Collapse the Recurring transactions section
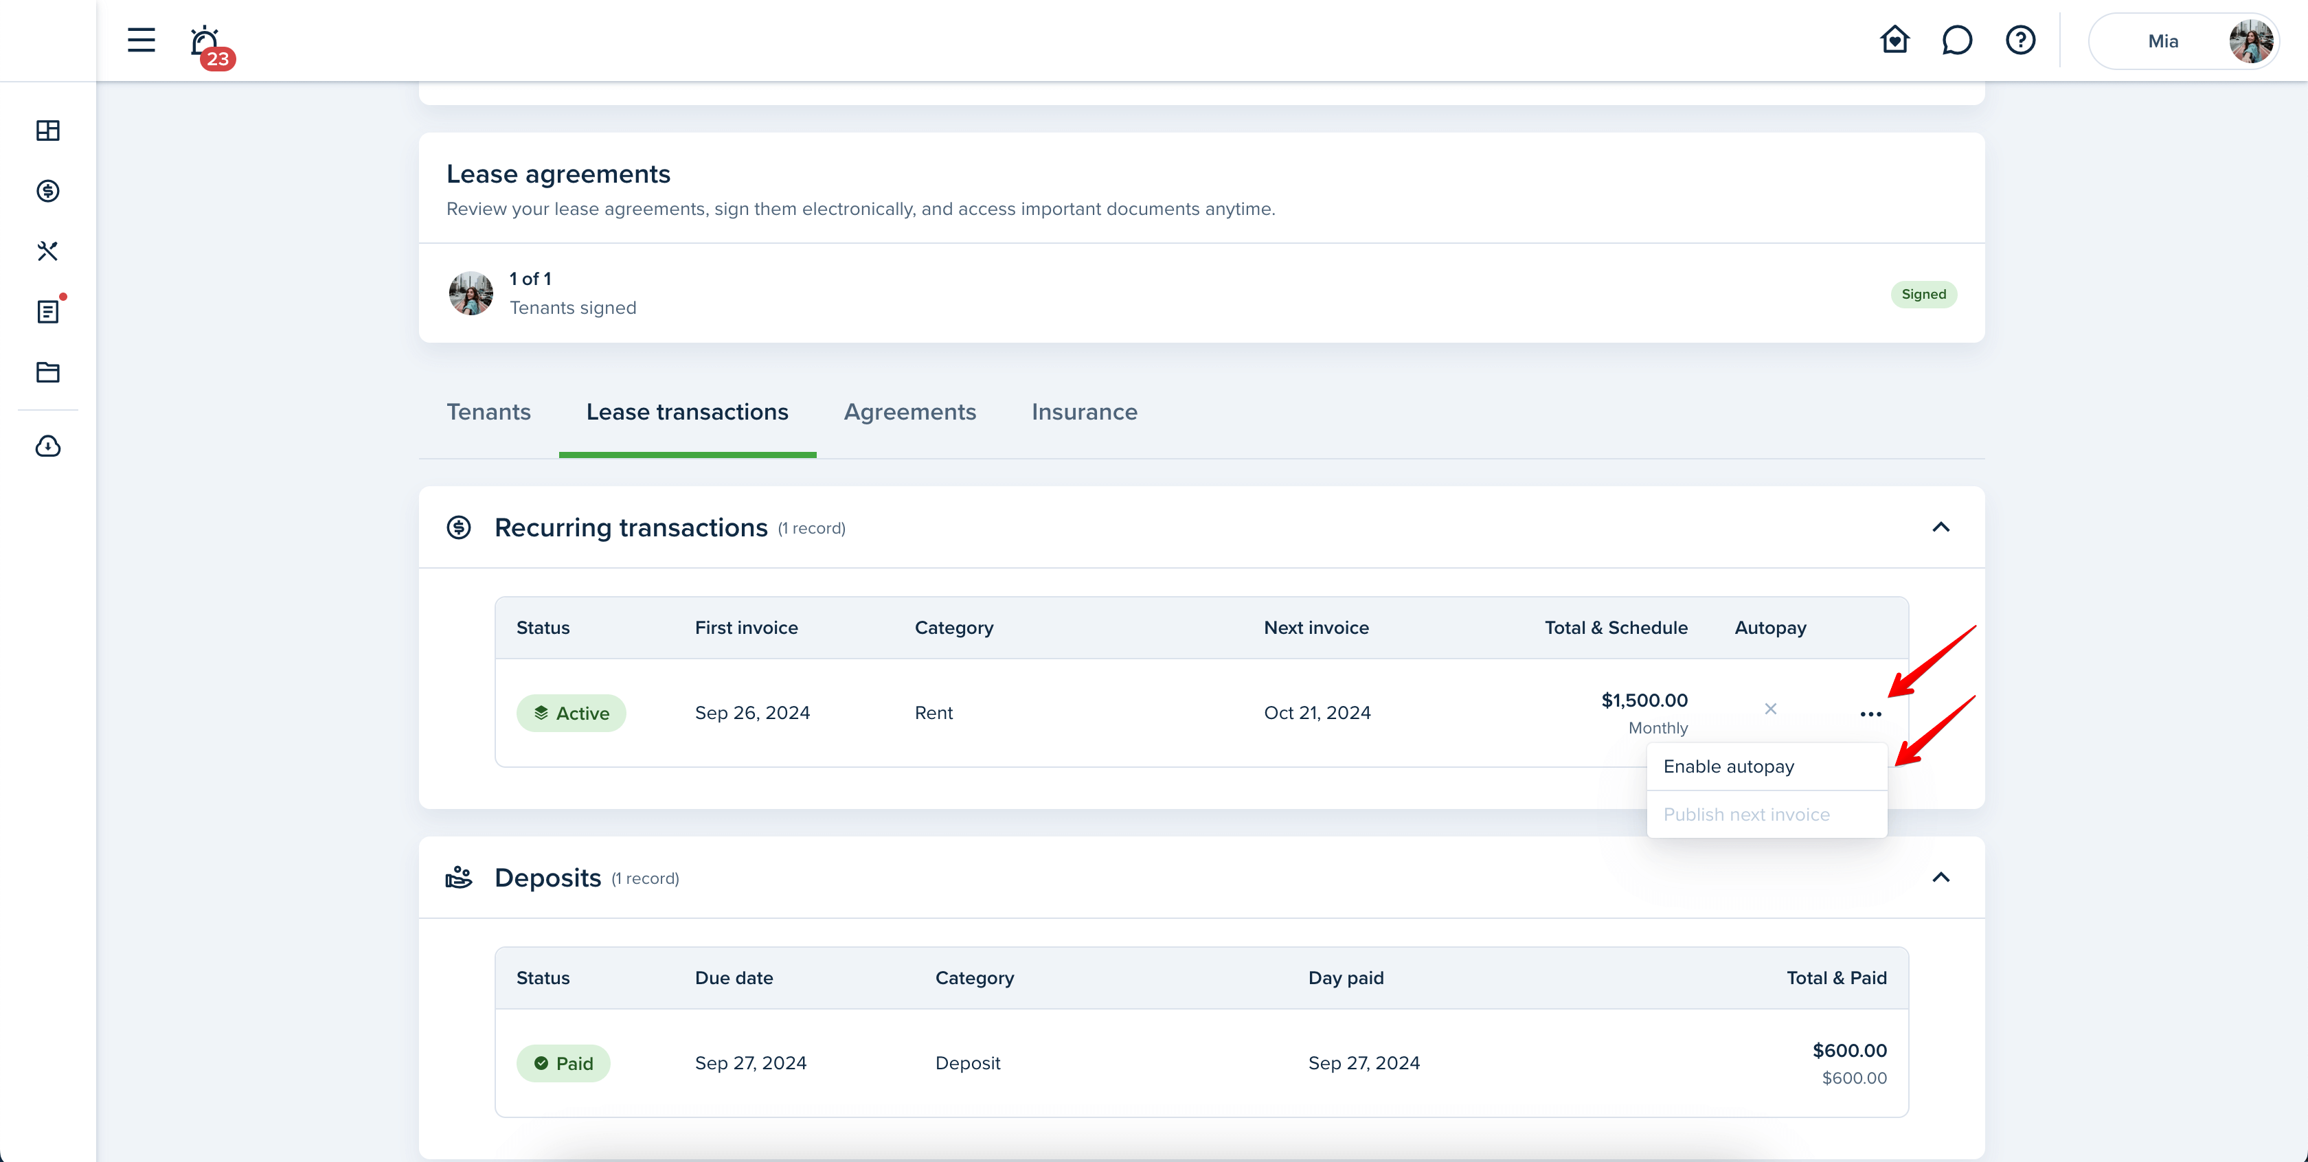Screen dimensions: 2308x1162 tap(1941, 527)
